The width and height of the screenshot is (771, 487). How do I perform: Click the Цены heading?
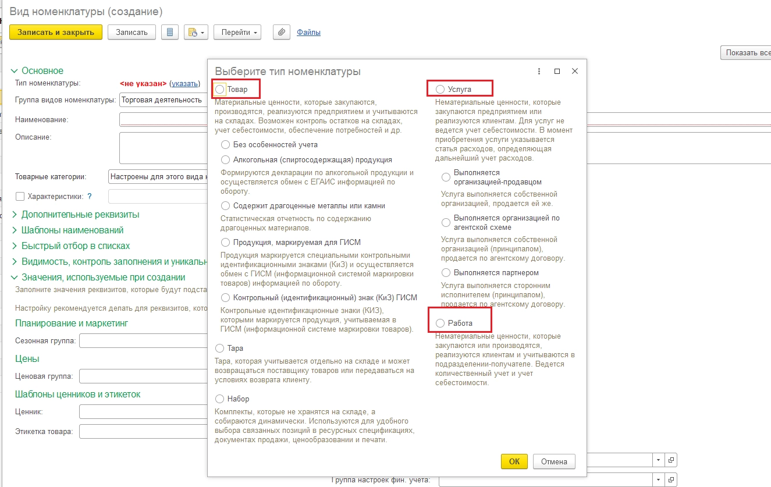pyautogui.click(x=27, y=358)
